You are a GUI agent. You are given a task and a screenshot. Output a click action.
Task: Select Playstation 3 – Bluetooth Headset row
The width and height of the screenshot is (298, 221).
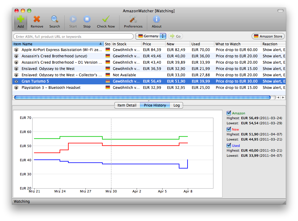[x=149, y=87]
